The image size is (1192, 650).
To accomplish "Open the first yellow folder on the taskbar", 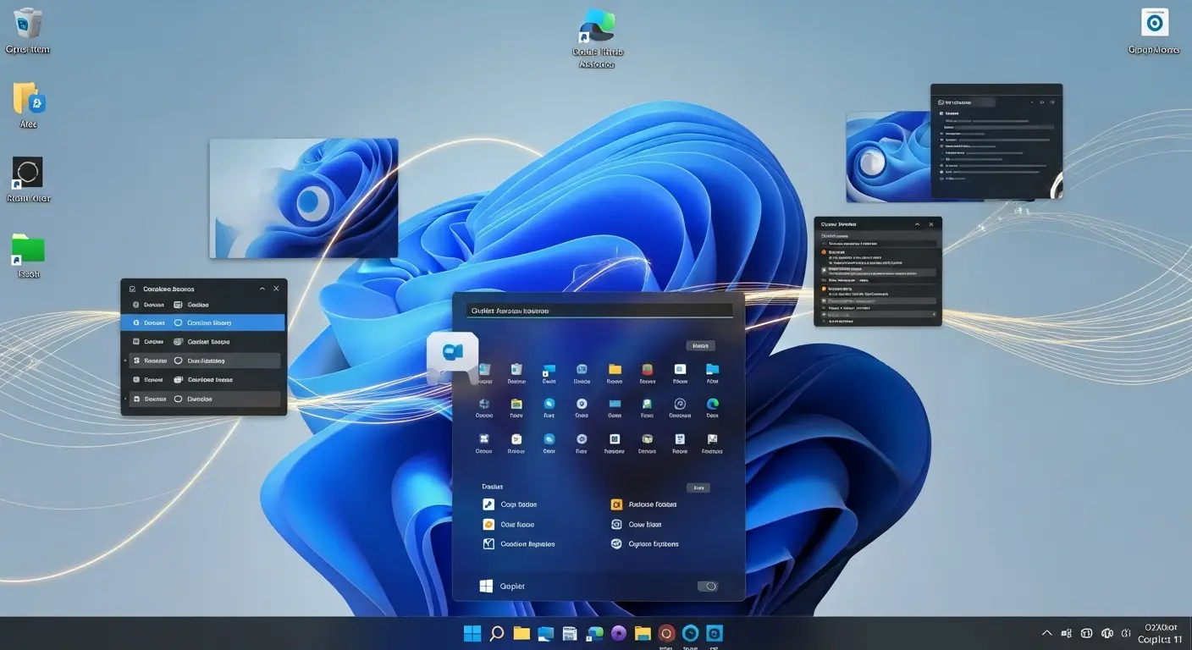I will pos(521,633).
